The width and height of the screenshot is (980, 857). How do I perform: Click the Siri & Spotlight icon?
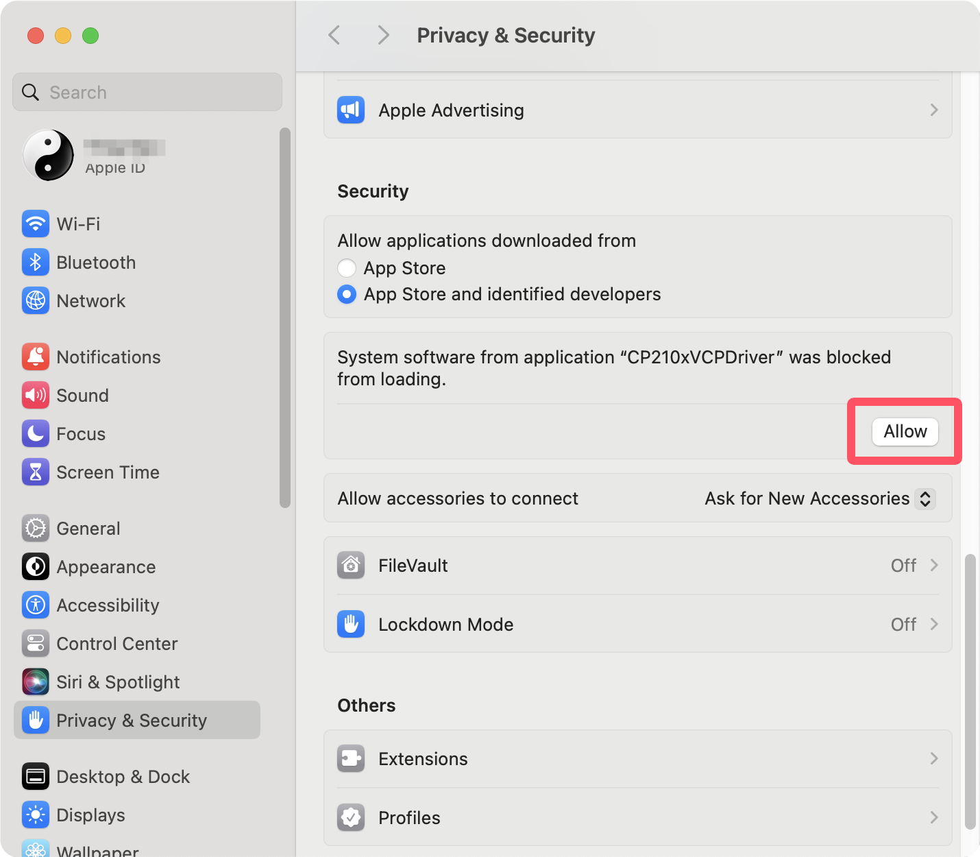pyautogui.click(x=36, y=682)
